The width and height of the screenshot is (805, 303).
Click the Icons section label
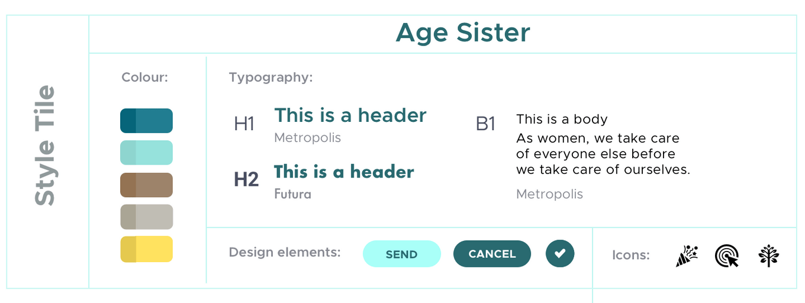pos(631,255)
